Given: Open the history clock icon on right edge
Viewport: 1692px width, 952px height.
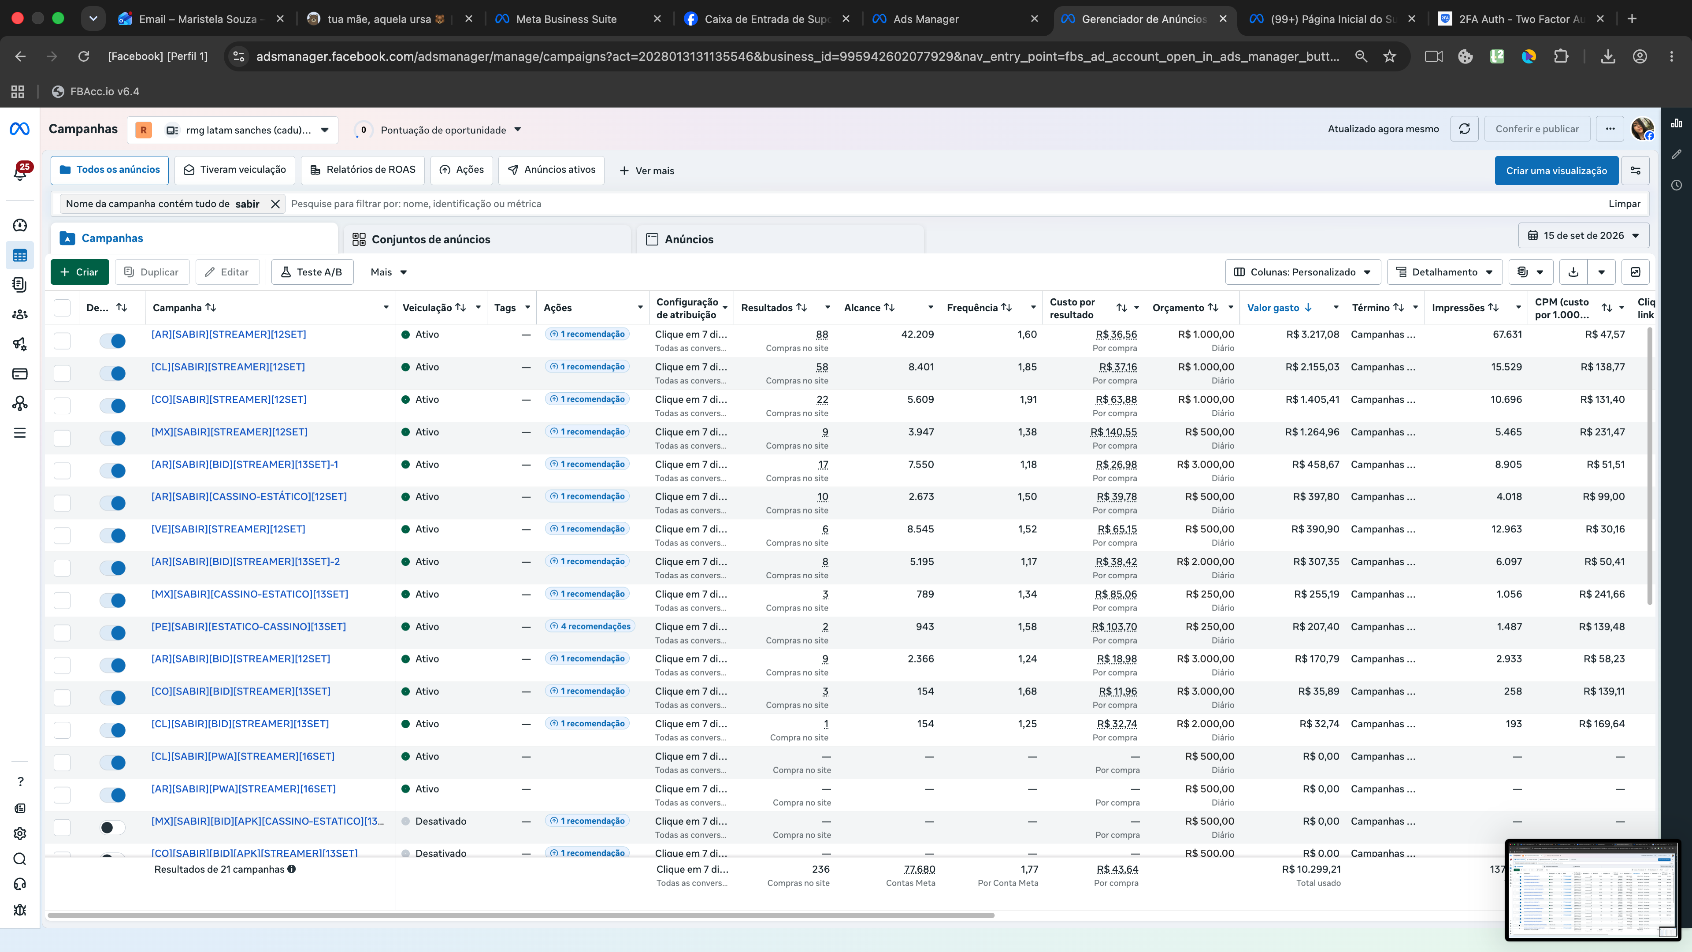Looking at the screenshot, I should [1676, 185].
